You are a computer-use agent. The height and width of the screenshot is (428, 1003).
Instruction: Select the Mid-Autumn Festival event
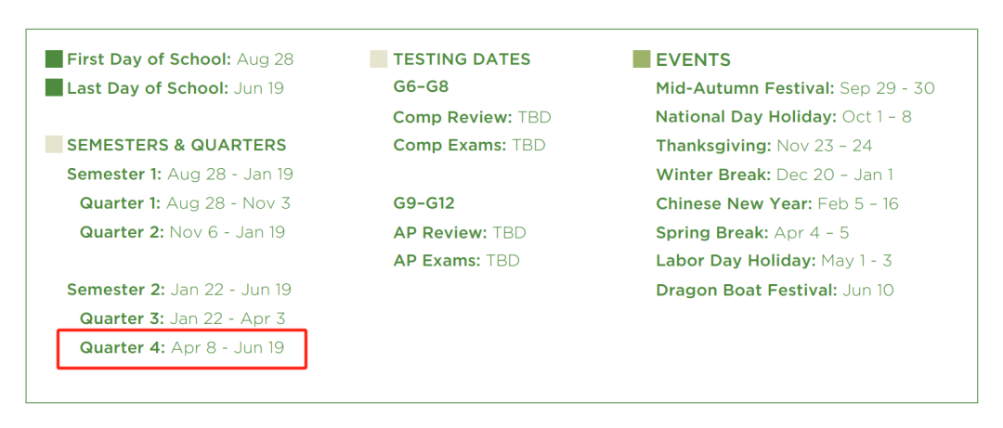click(x=795, y=88)
